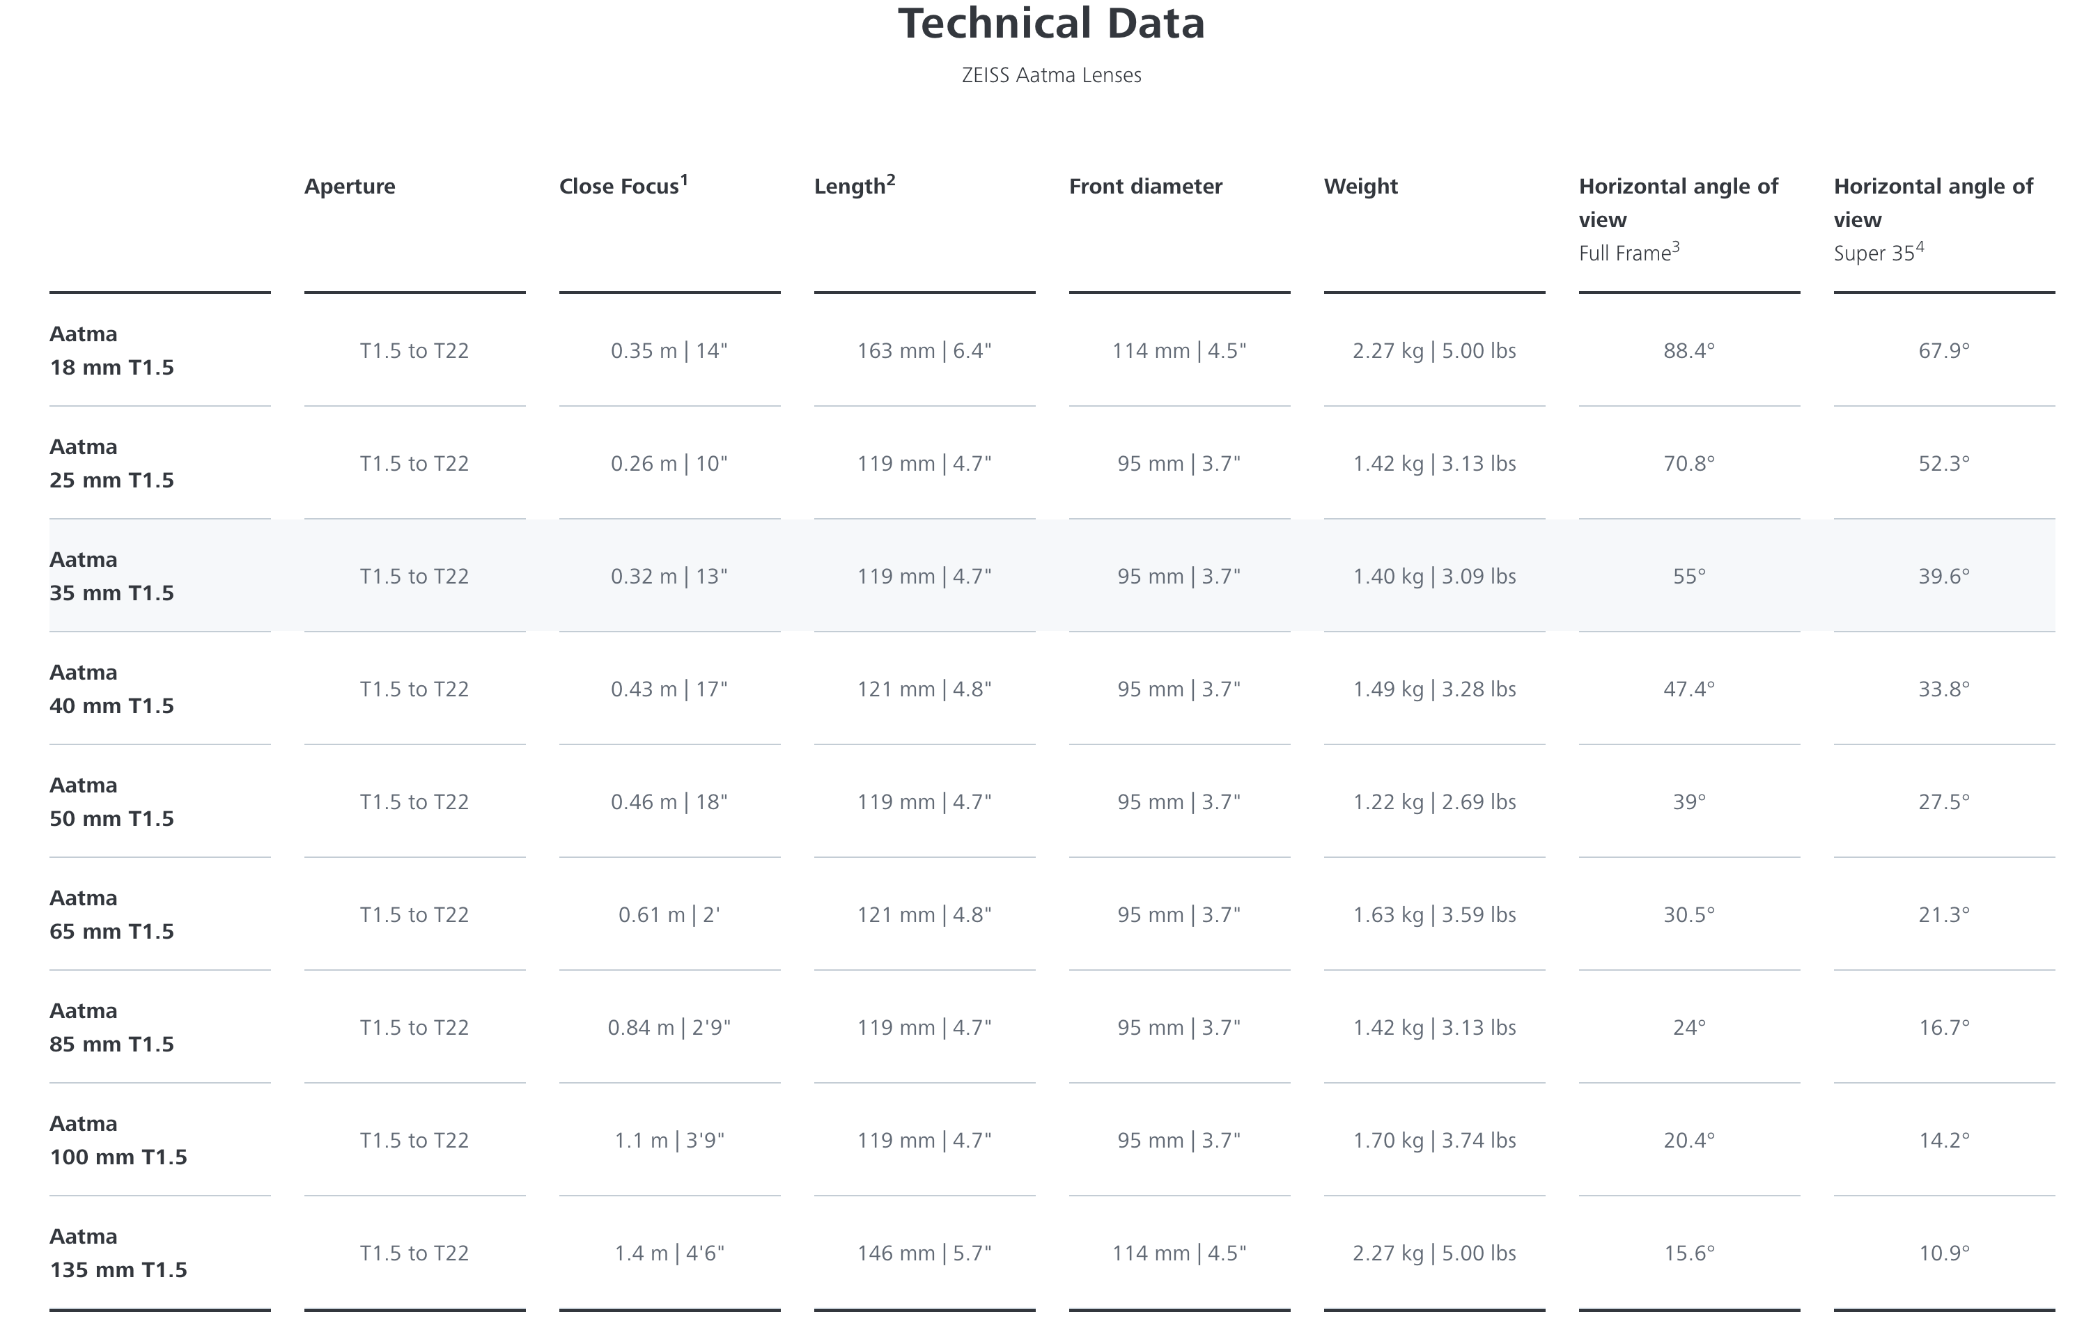
Task: Select the Aatma 135 mm T1.5 row label
Action: pyautogui.click(x=118, y=1253)
